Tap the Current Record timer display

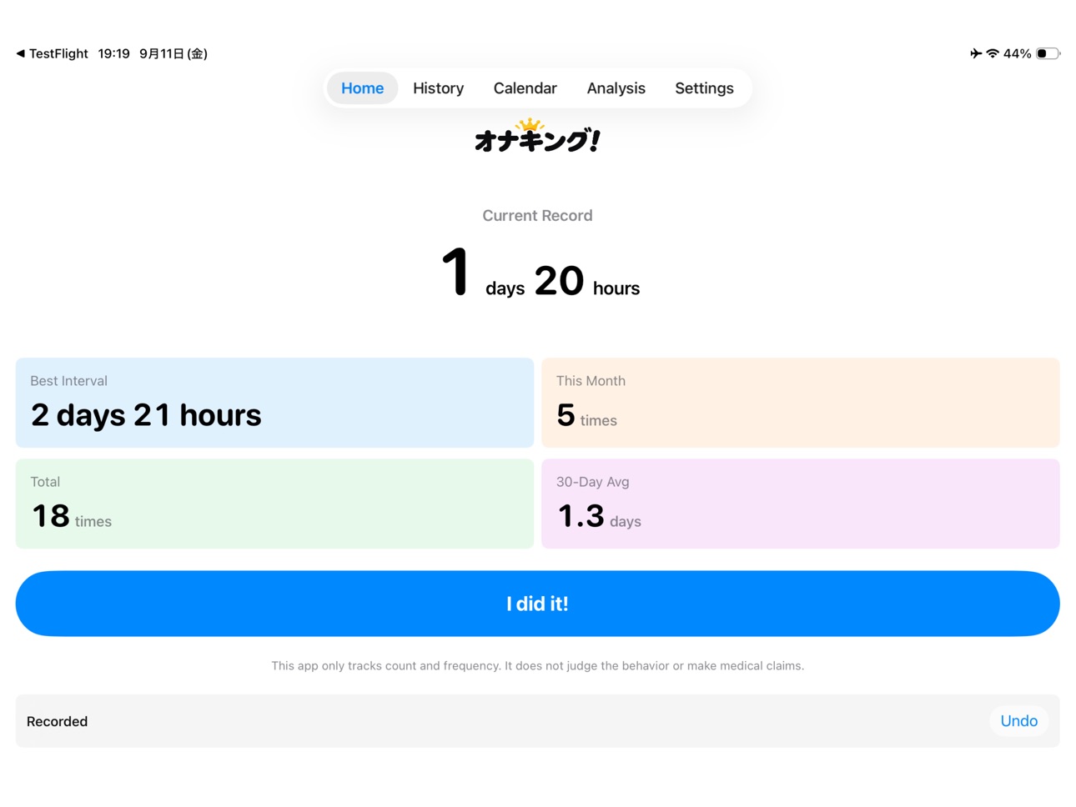(540, 273)
